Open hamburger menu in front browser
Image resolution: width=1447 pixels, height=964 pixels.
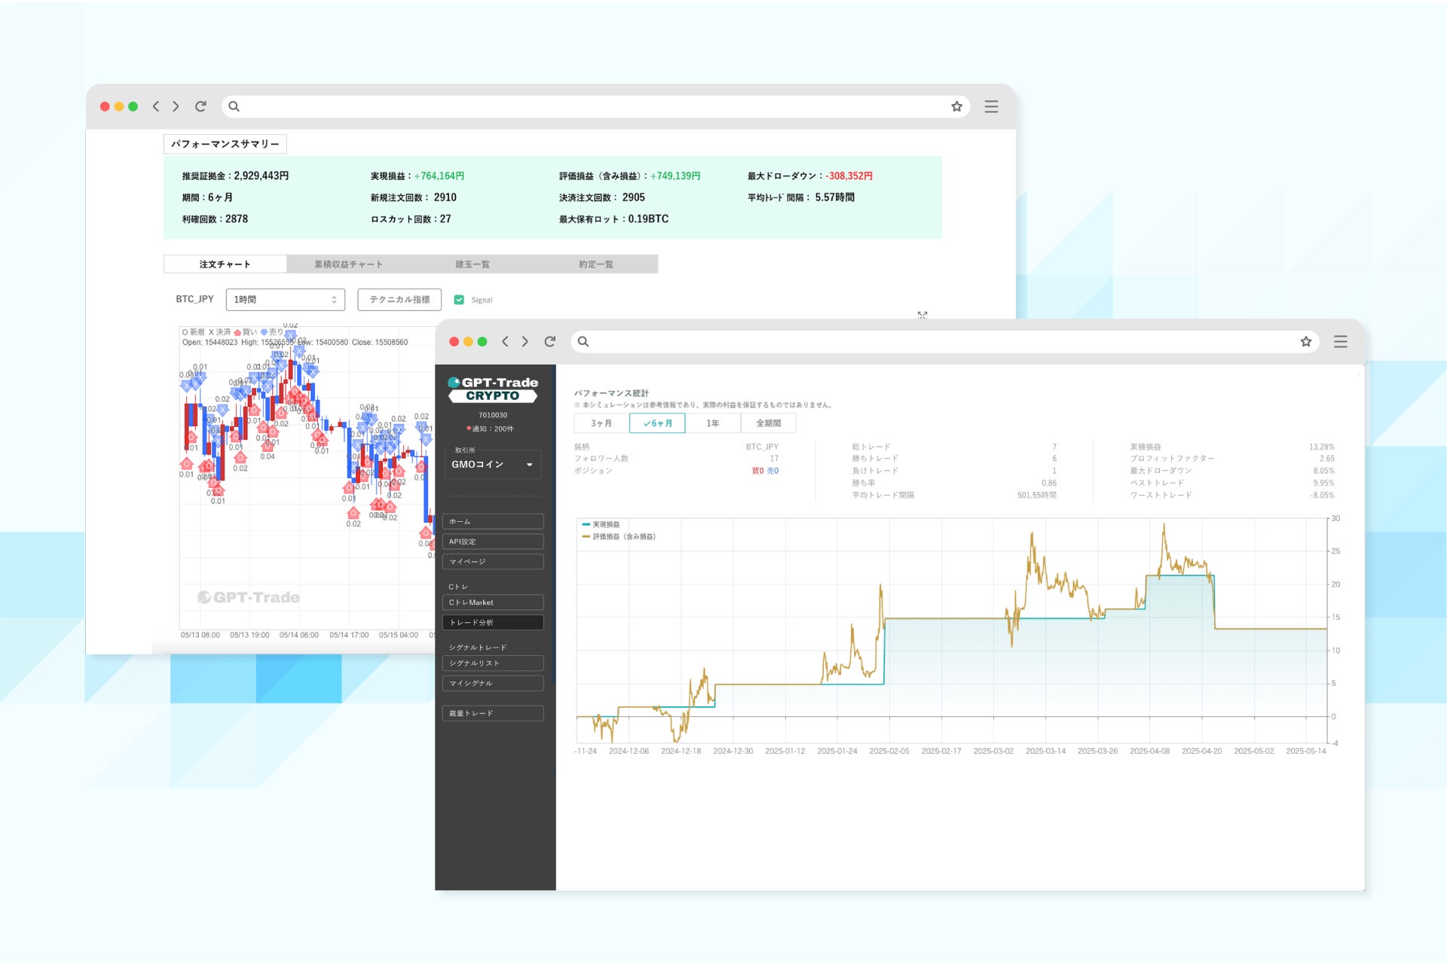click(x=1340, y=341)
